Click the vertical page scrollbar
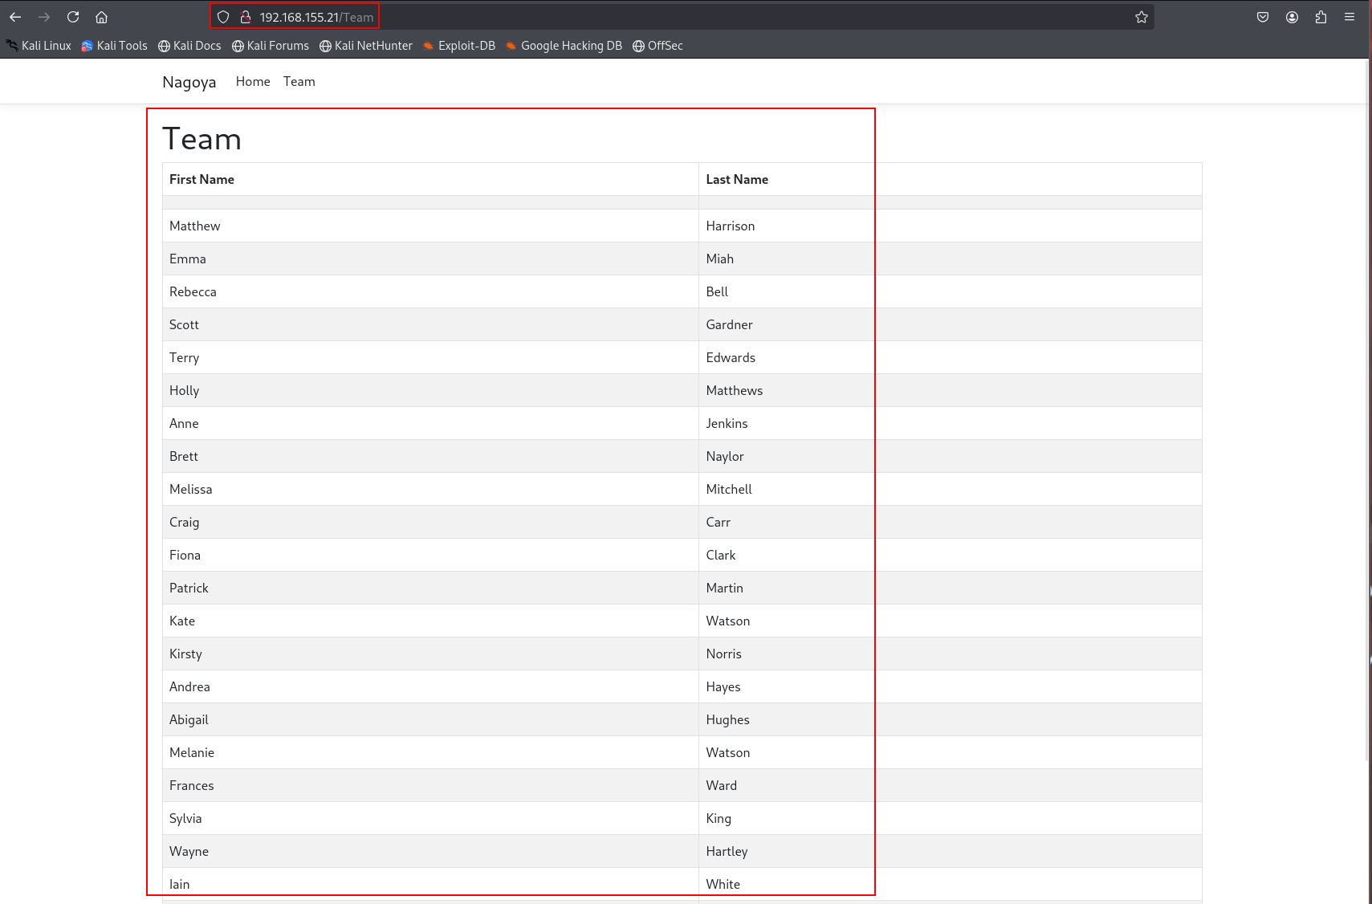Image resolution: width=1372 pixels, height=904 pixels. (x=1368, y=401)
